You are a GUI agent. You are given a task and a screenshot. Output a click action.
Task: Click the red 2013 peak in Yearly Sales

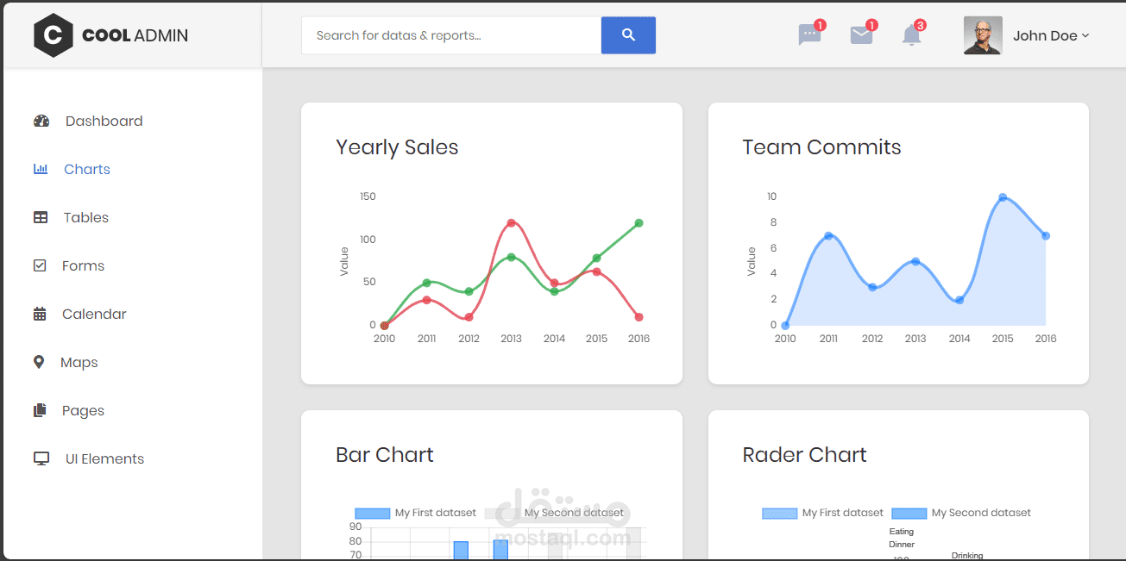(511, 223)
